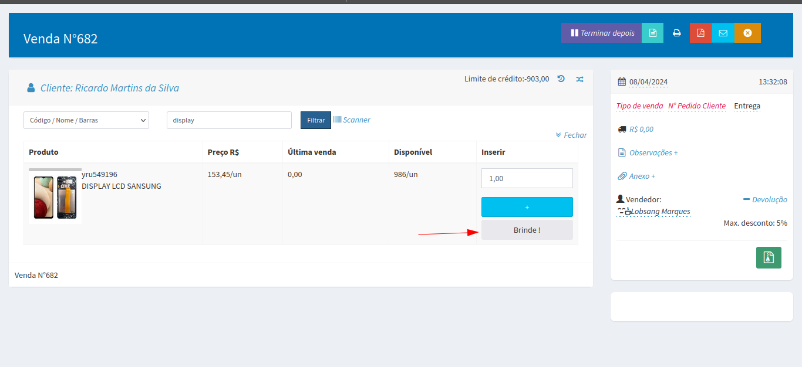Click the orange cancel X button
The image size is (802, 367).
(747, 33)
